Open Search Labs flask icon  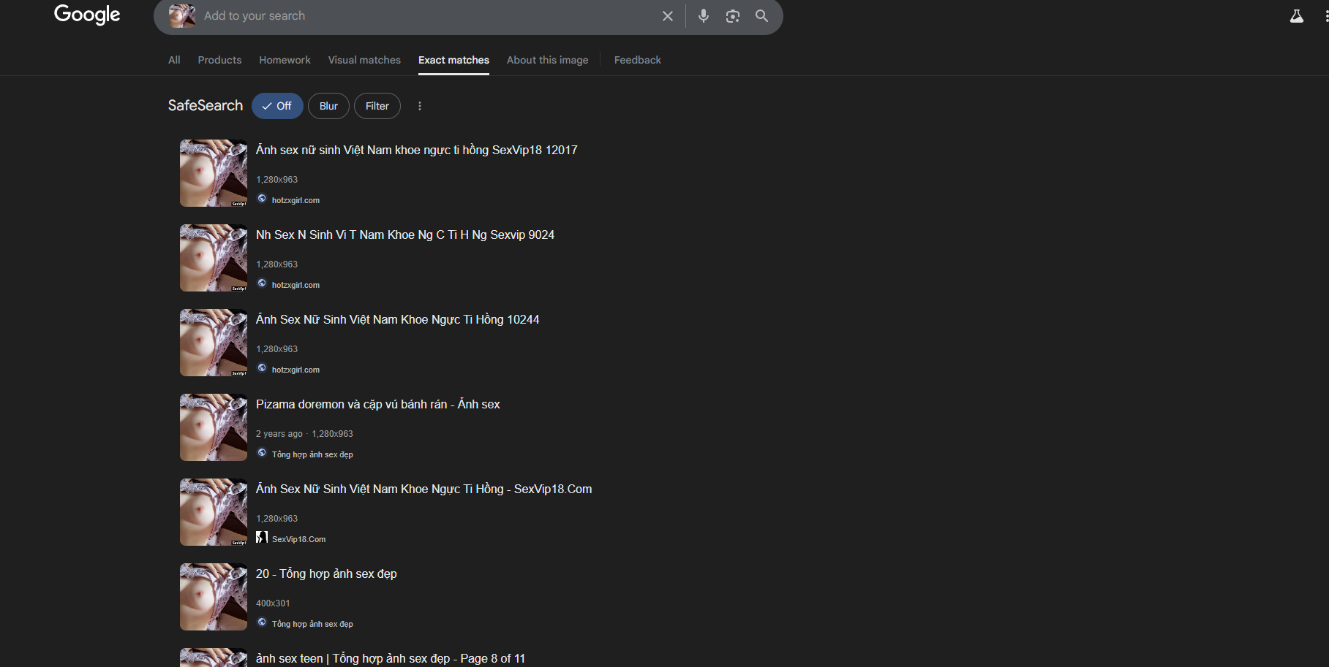click(x=1296, y=16)
